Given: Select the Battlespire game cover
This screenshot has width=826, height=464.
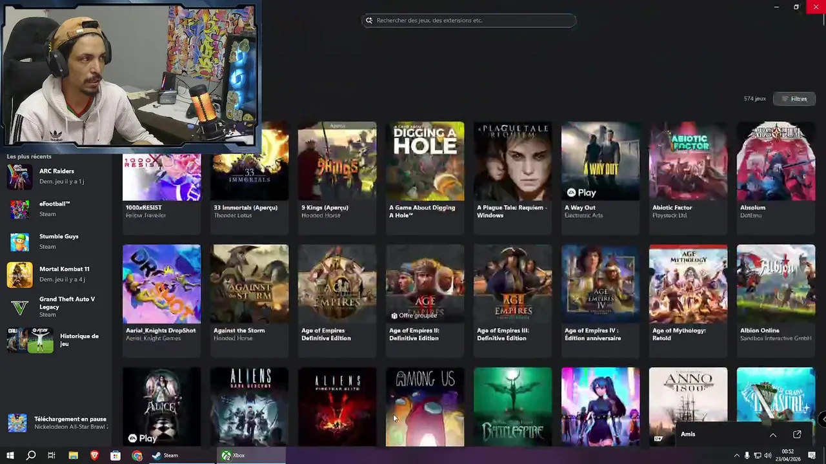Looking at the screenshot, I should click(x=512, y=407).
